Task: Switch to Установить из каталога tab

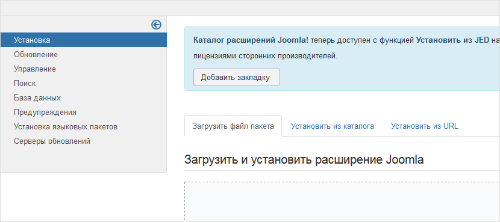Action: (333, 126)
